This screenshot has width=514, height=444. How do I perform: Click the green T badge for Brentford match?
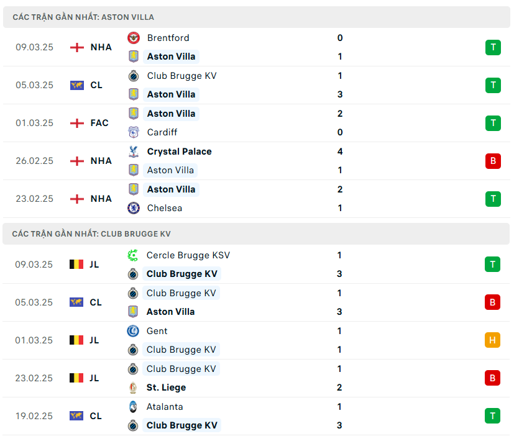point(493,47)
